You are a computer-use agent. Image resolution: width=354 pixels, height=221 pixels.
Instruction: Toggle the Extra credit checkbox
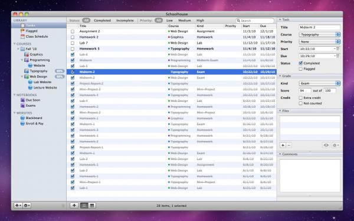click(300, 98)
